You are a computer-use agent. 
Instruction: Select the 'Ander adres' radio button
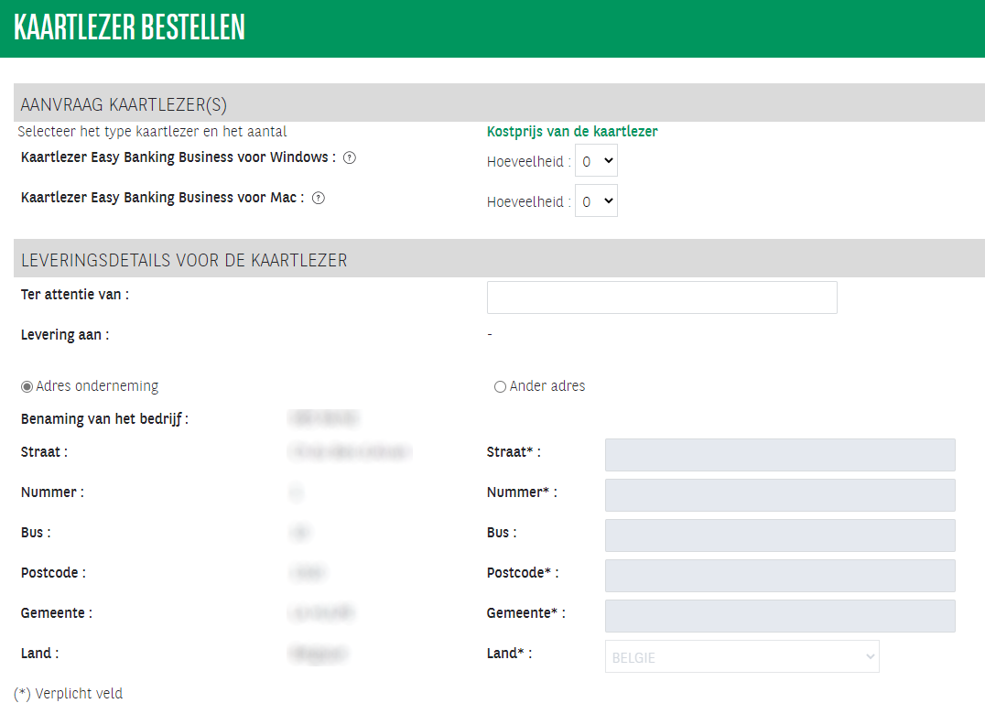point(500,386)
